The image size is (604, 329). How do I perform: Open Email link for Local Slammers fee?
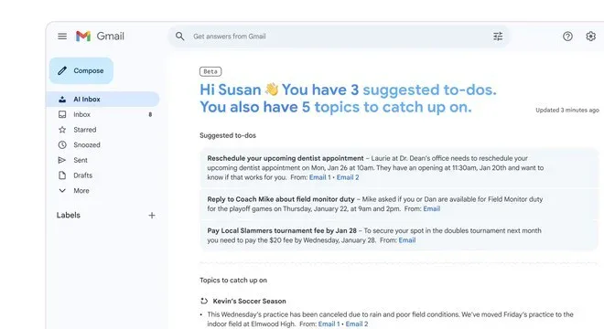406,240
